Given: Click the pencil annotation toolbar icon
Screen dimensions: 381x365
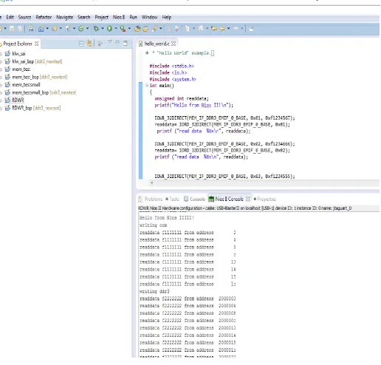Looking at the screenshot, I should click(x=154, y=29).
